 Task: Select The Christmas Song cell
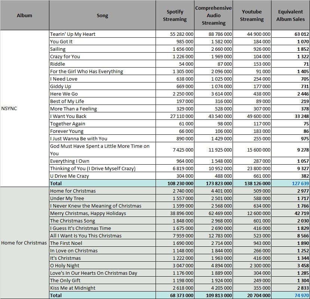pos(102,221)
